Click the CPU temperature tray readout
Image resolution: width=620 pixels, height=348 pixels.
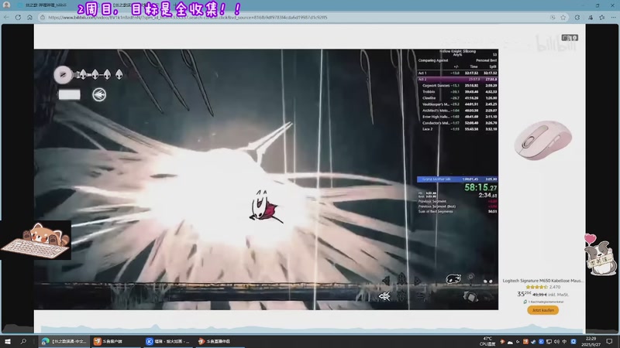(487, 341)
